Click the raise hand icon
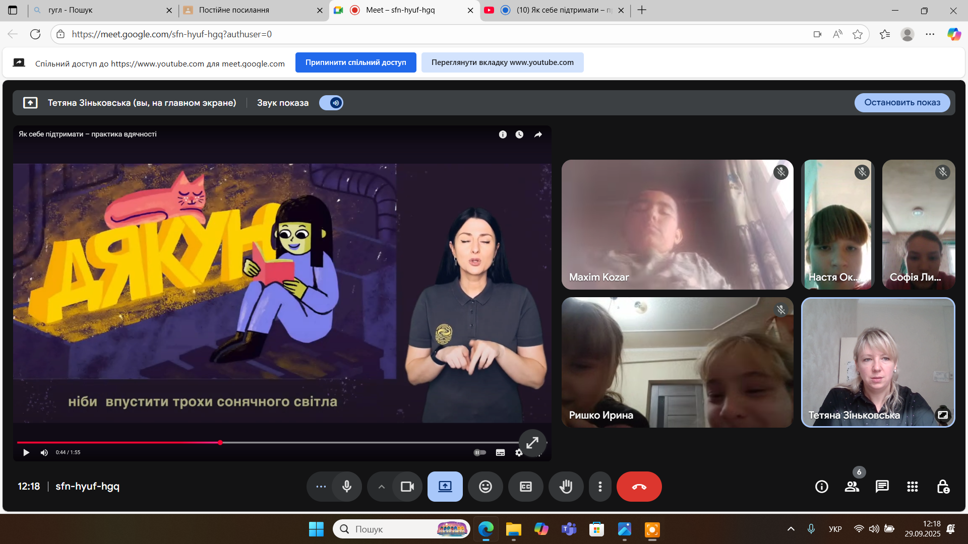Screen dimensions: 968x544 [566, 487]
